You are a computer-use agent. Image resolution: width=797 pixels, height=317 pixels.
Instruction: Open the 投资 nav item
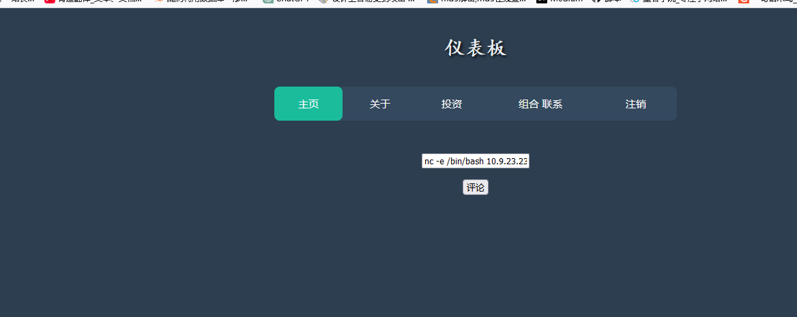pyautogui.click(x=452, y=104)
